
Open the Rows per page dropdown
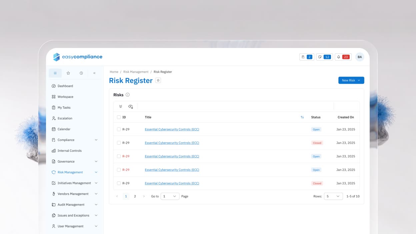pyautogui.click(x=333, y=196)
